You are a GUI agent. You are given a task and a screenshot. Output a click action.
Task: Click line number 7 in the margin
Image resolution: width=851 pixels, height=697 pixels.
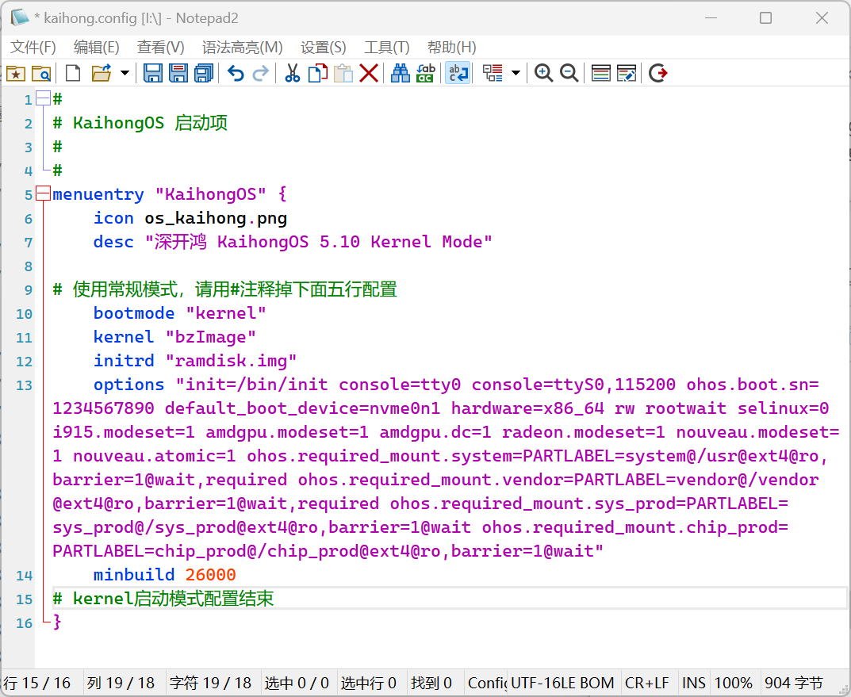29,243
